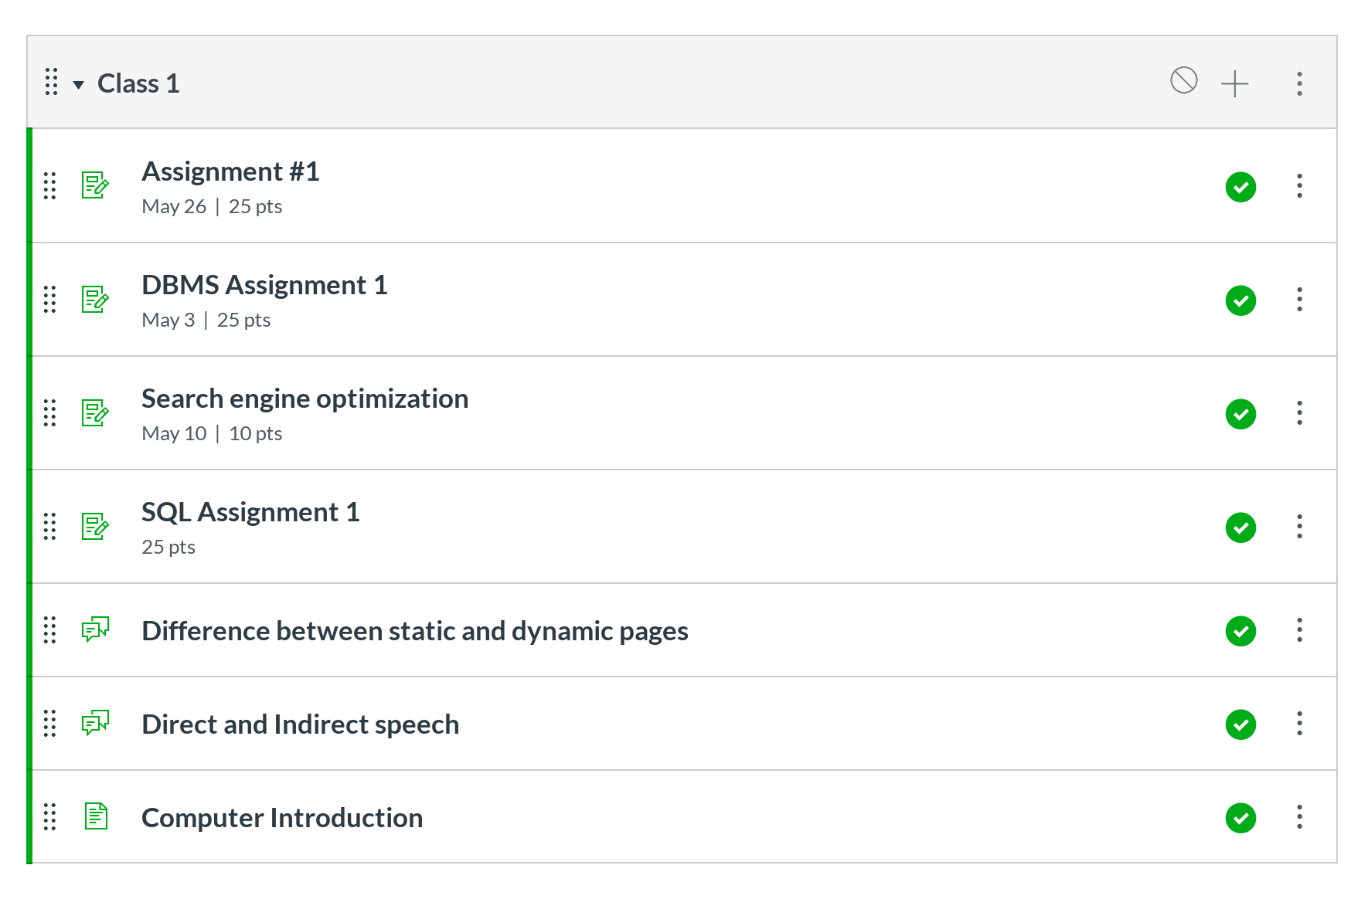
Task: Click the Class 1 module drag handle
Action: pos(51,82)
